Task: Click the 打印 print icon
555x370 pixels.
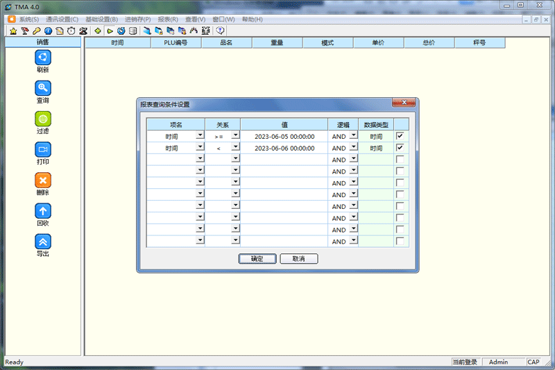Action: click(x=43, y=149)
